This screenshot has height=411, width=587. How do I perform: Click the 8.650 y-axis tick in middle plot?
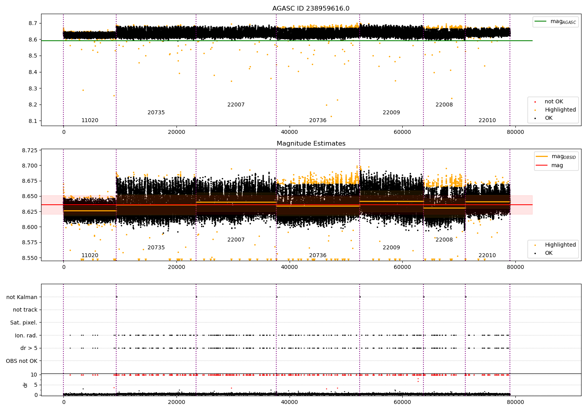30,196
